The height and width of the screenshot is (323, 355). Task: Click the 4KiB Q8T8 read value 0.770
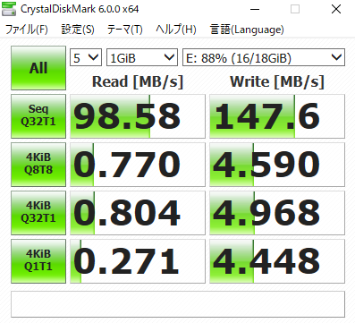(138, 165)
